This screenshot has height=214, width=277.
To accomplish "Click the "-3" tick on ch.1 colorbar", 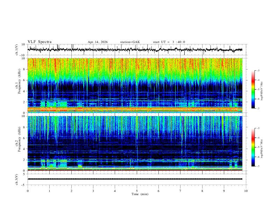I will tap(258, 70).
